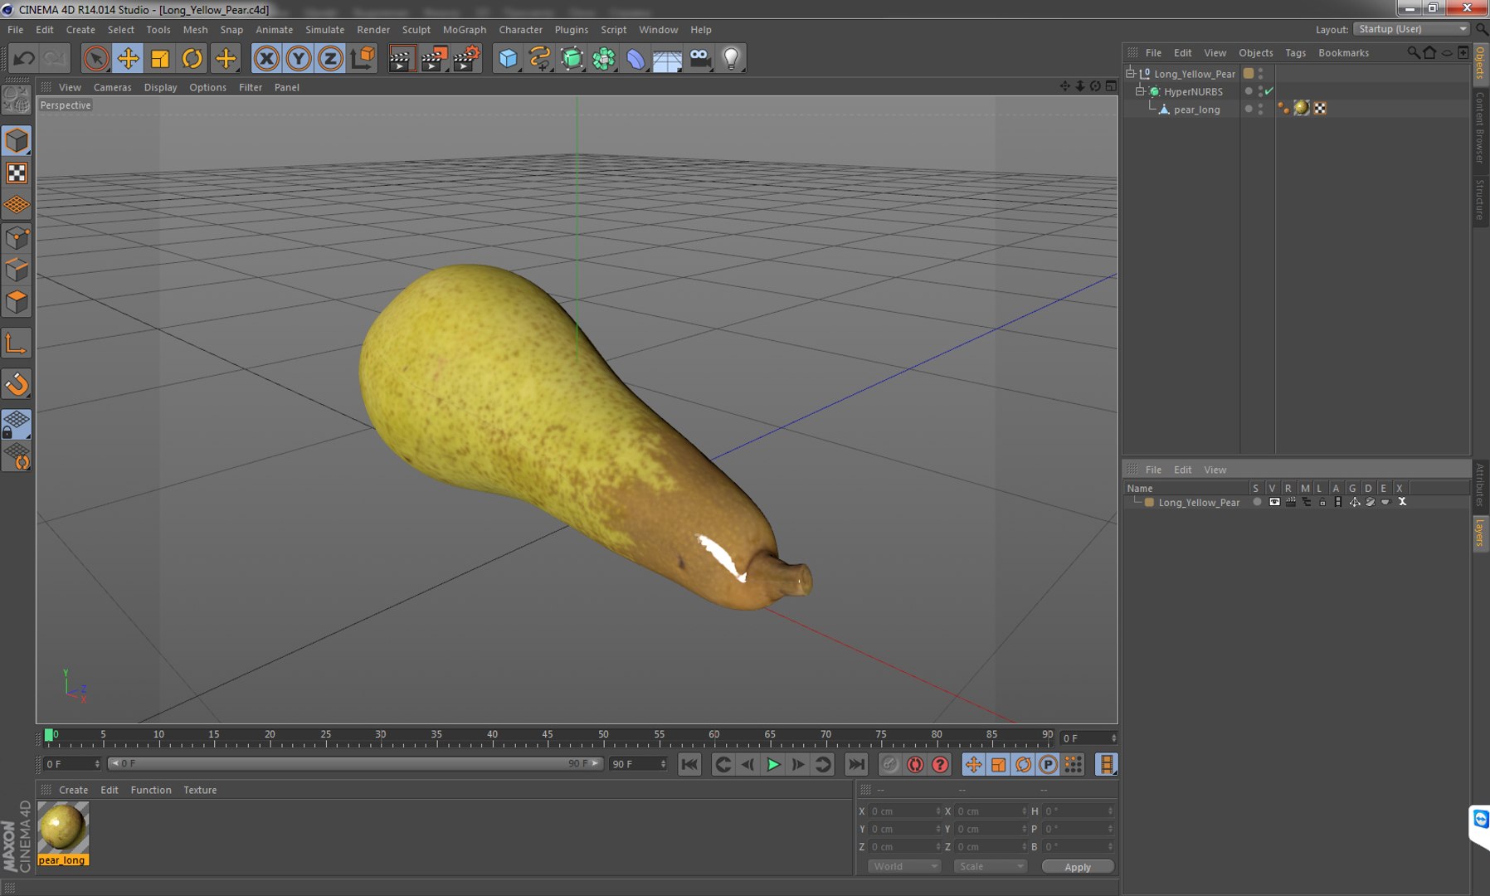Open the Mesh menu
This screenshot has height=896, width=1490.
point(195,30)
